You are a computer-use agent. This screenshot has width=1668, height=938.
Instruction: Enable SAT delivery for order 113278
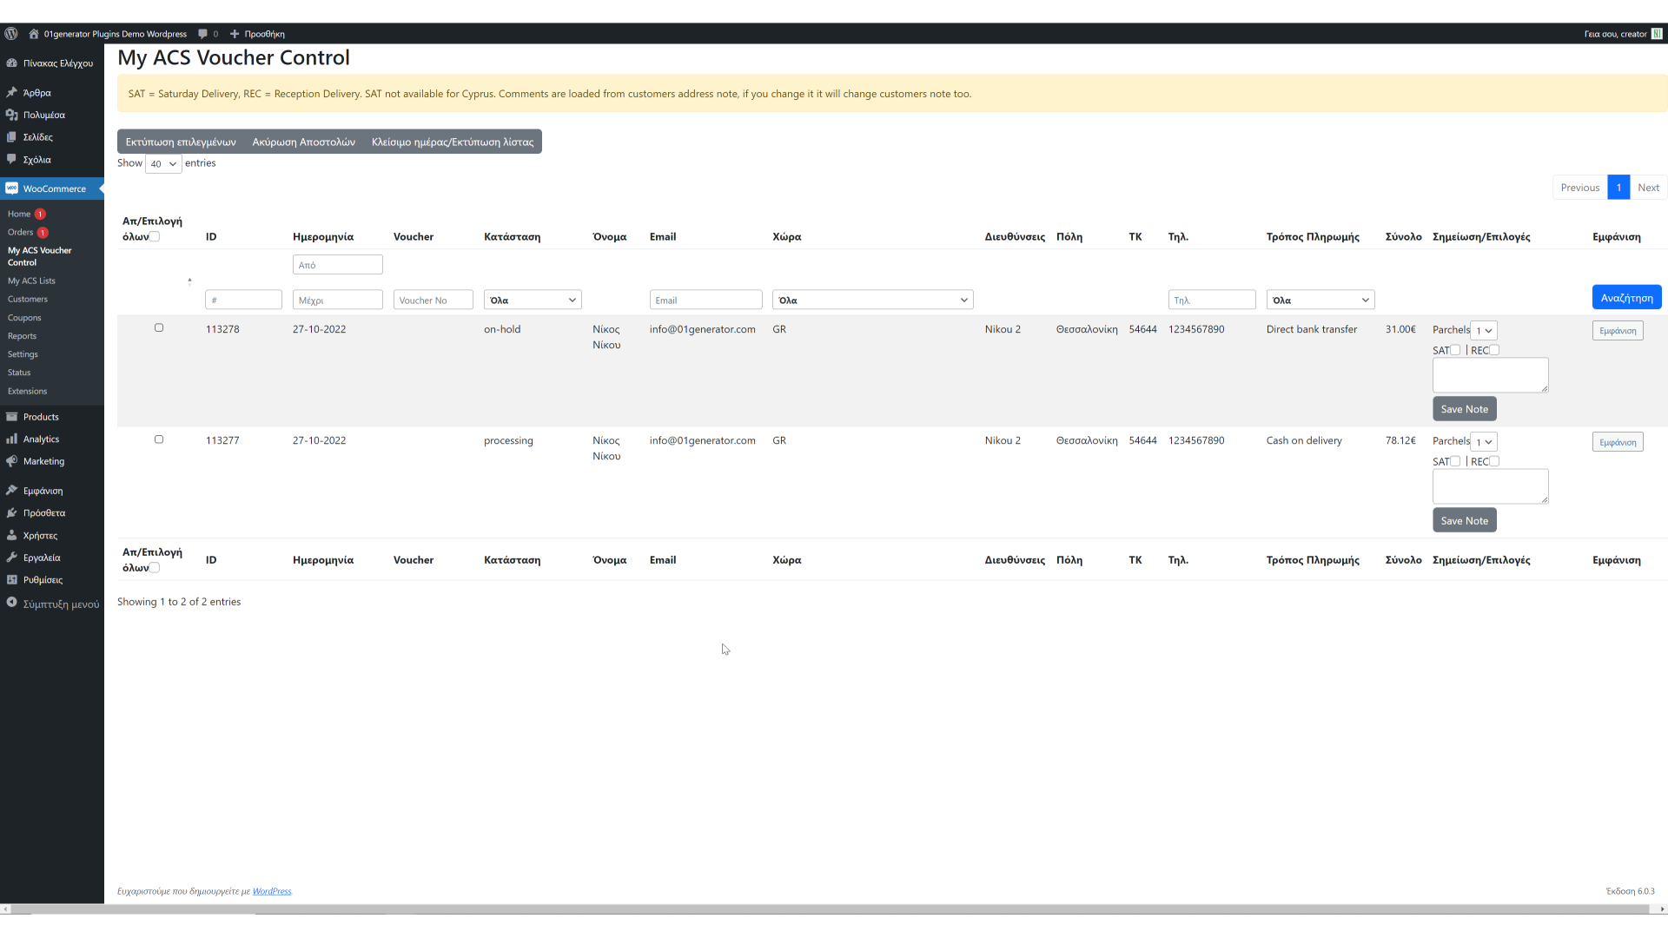[x=1455, y=350]
